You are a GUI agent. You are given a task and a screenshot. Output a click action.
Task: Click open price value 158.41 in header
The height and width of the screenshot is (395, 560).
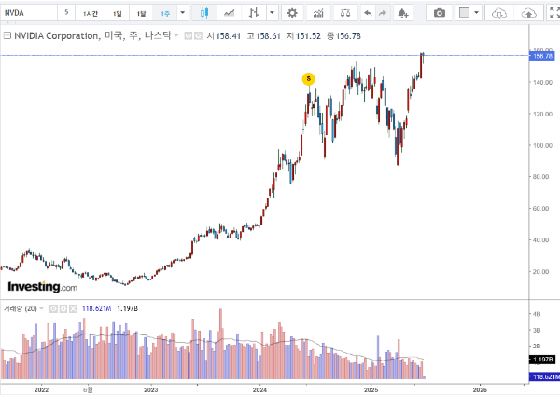[x=229, y=36]
